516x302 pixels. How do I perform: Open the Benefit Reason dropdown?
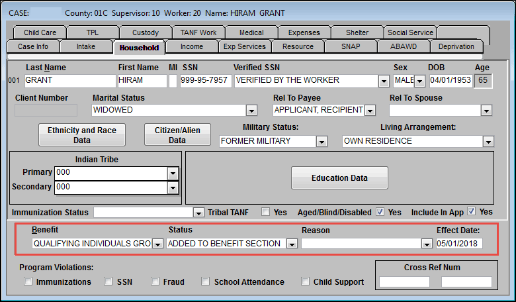427,244
